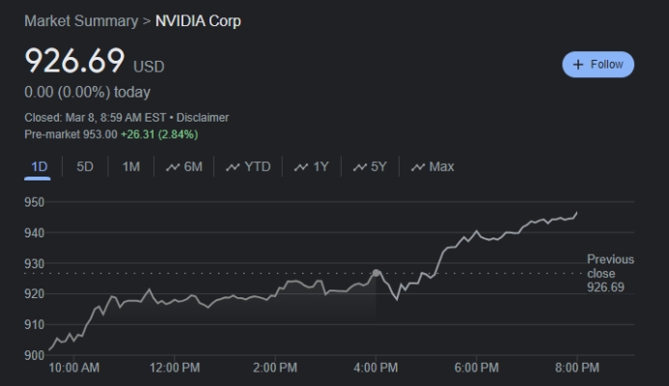Click the 920 price axis label
Viewport: 669px width, 386px height.
coord(35,294)
